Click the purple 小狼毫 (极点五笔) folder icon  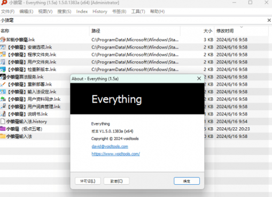point(3,129)
